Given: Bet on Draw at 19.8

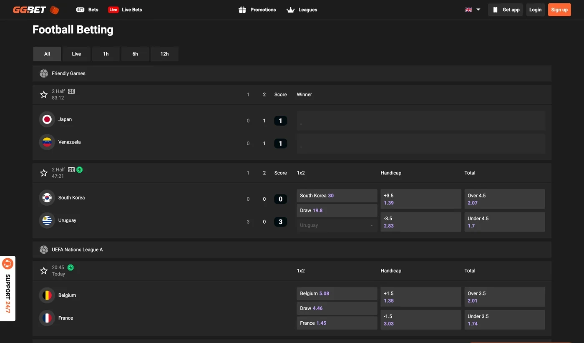Looking at the screenshot, I should click(x=337, y=210).
